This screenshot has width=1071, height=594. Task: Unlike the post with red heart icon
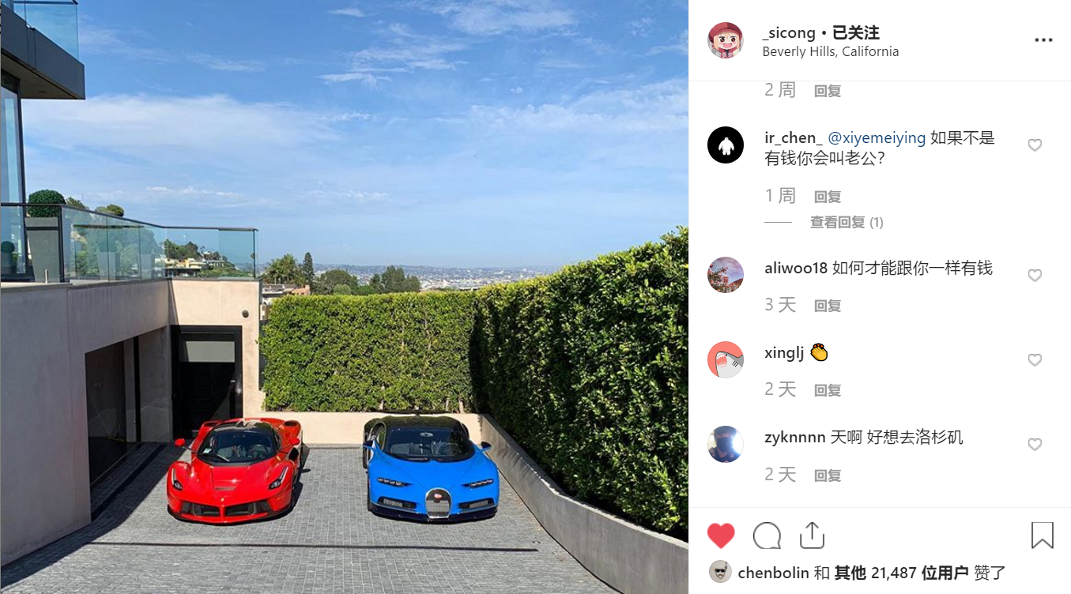pyautogui.click(x=721, y=536)
